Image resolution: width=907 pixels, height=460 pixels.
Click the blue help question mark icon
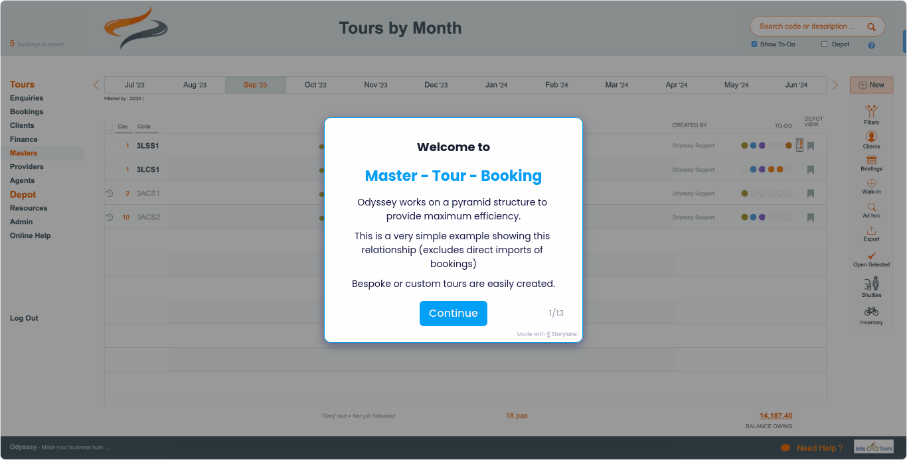click(x=871, y=45)
